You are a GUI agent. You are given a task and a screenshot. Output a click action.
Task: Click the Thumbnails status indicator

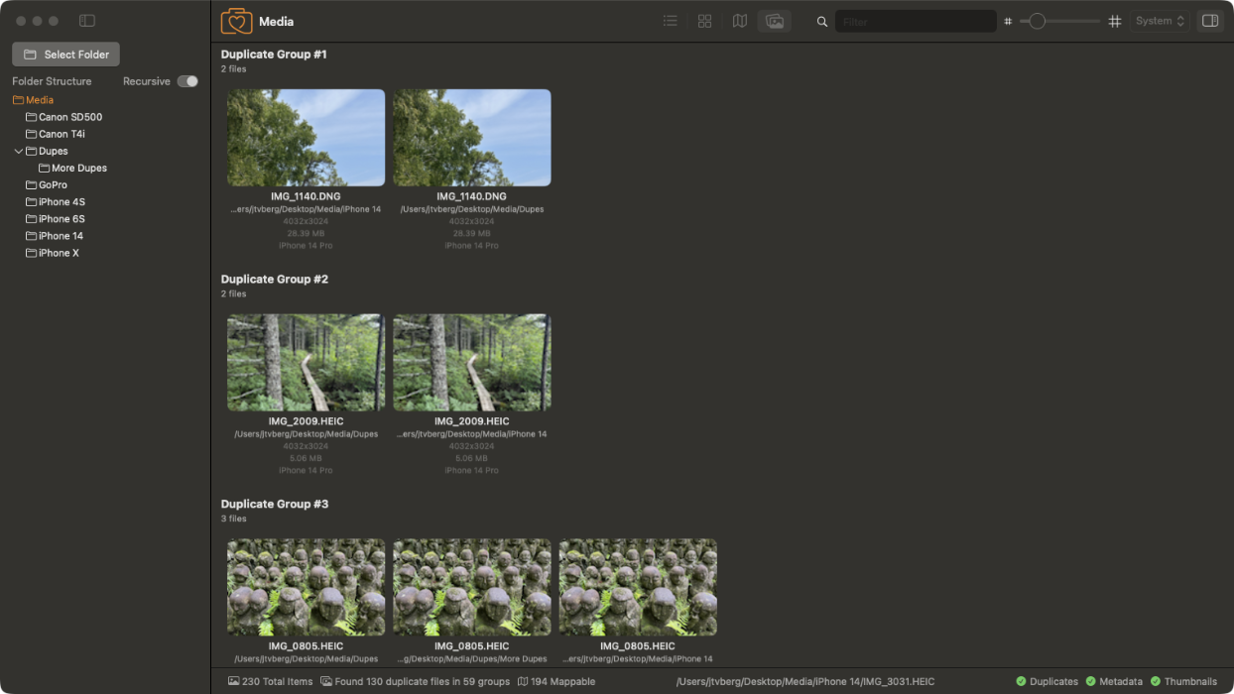(1183, 681)
